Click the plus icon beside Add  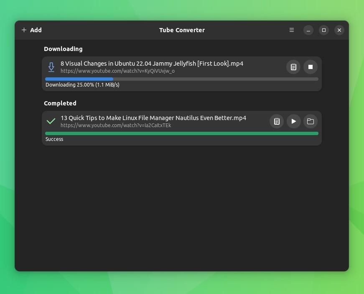[24, 30]
